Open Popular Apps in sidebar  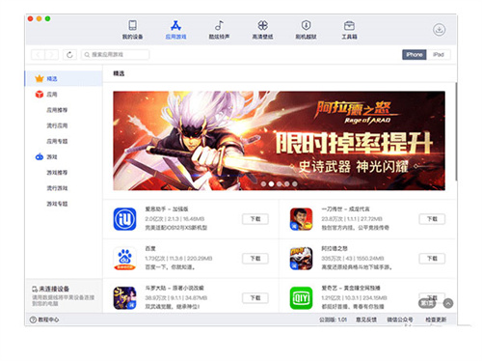(57, 125)
